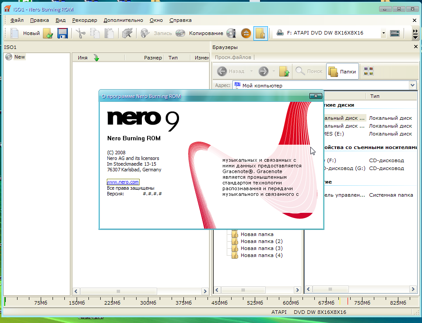Show disc info icon in toolbar

coord(231,33)
